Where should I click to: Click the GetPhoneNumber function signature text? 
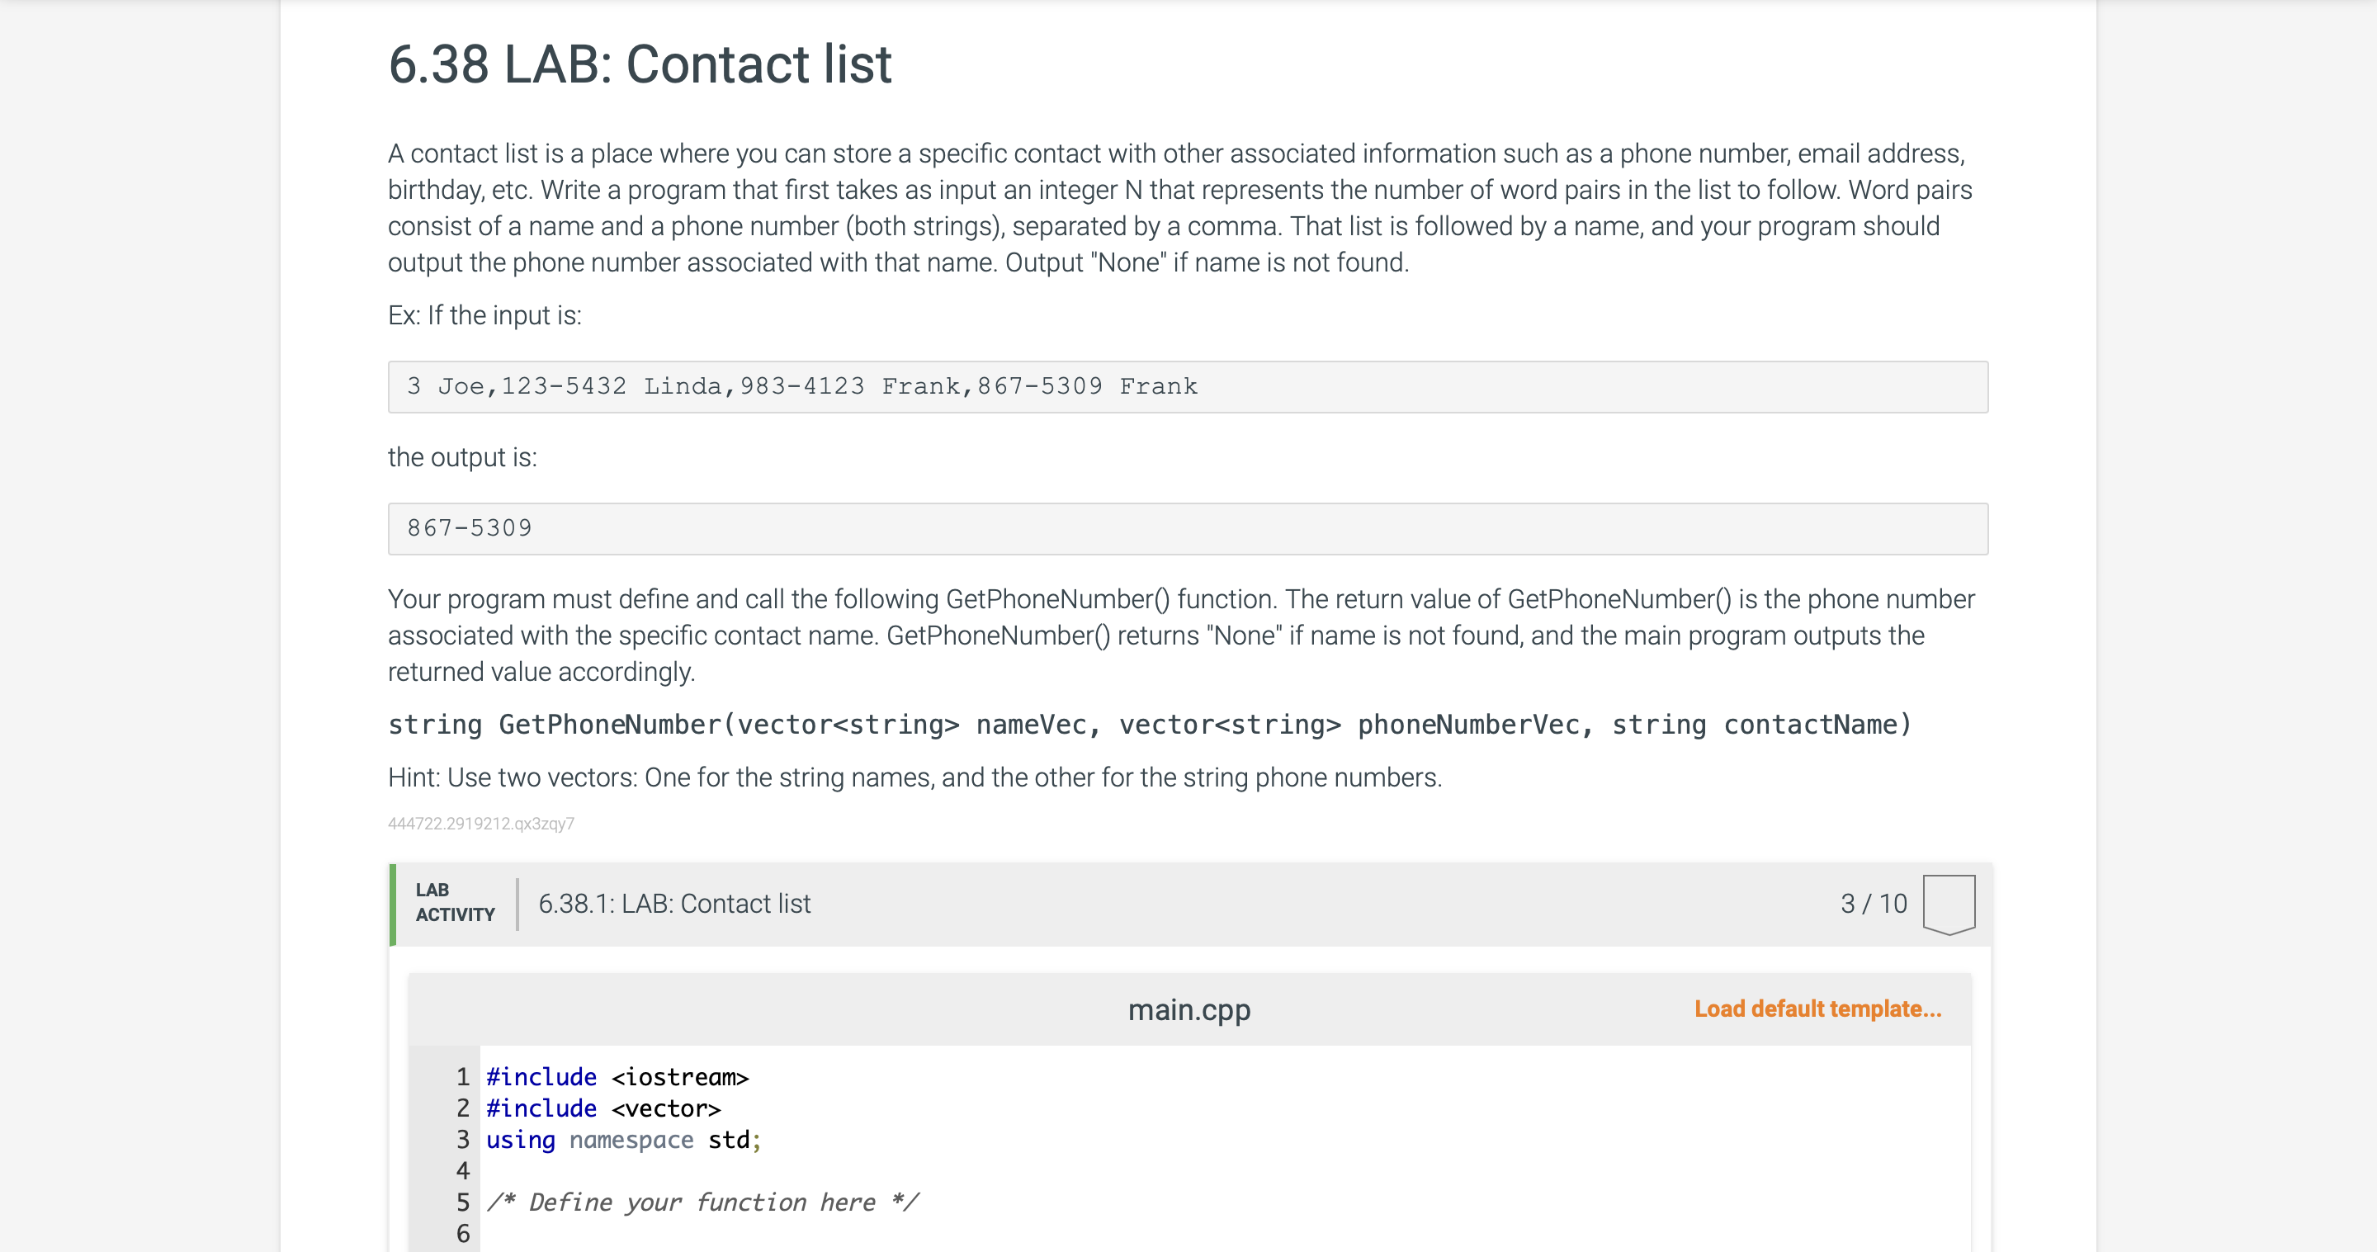(1149, 725)
